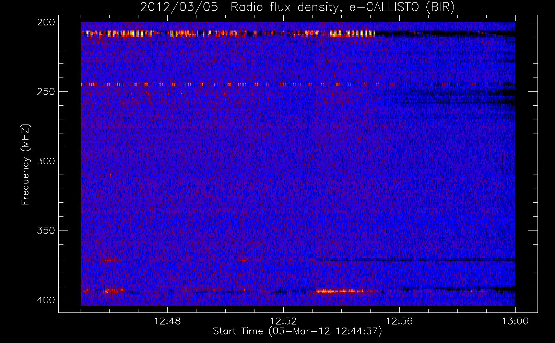Click the 12:48 time tick label
The height and width of the screenshot is (343, 555).
(x=167, y=321)
